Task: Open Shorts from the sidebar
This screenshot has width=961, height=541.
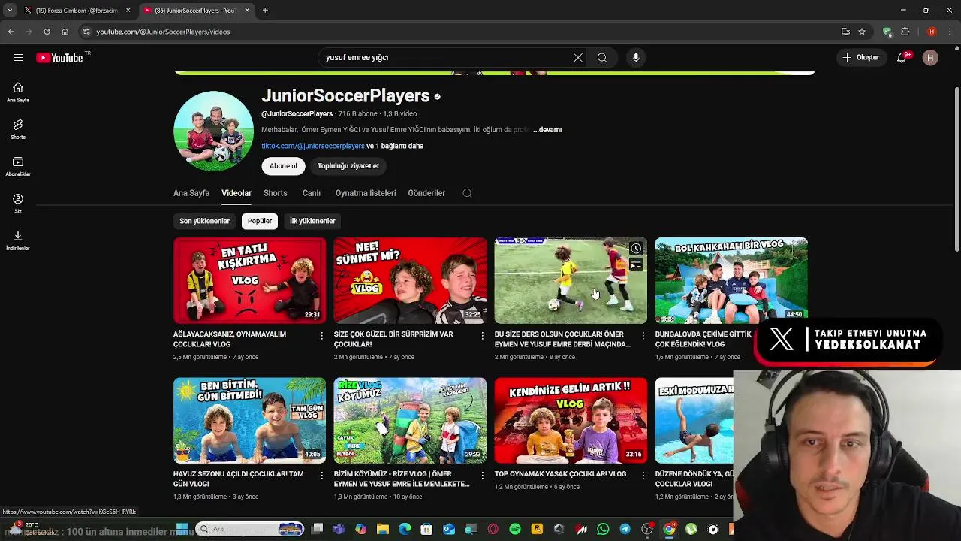Action: click(18, 129)
